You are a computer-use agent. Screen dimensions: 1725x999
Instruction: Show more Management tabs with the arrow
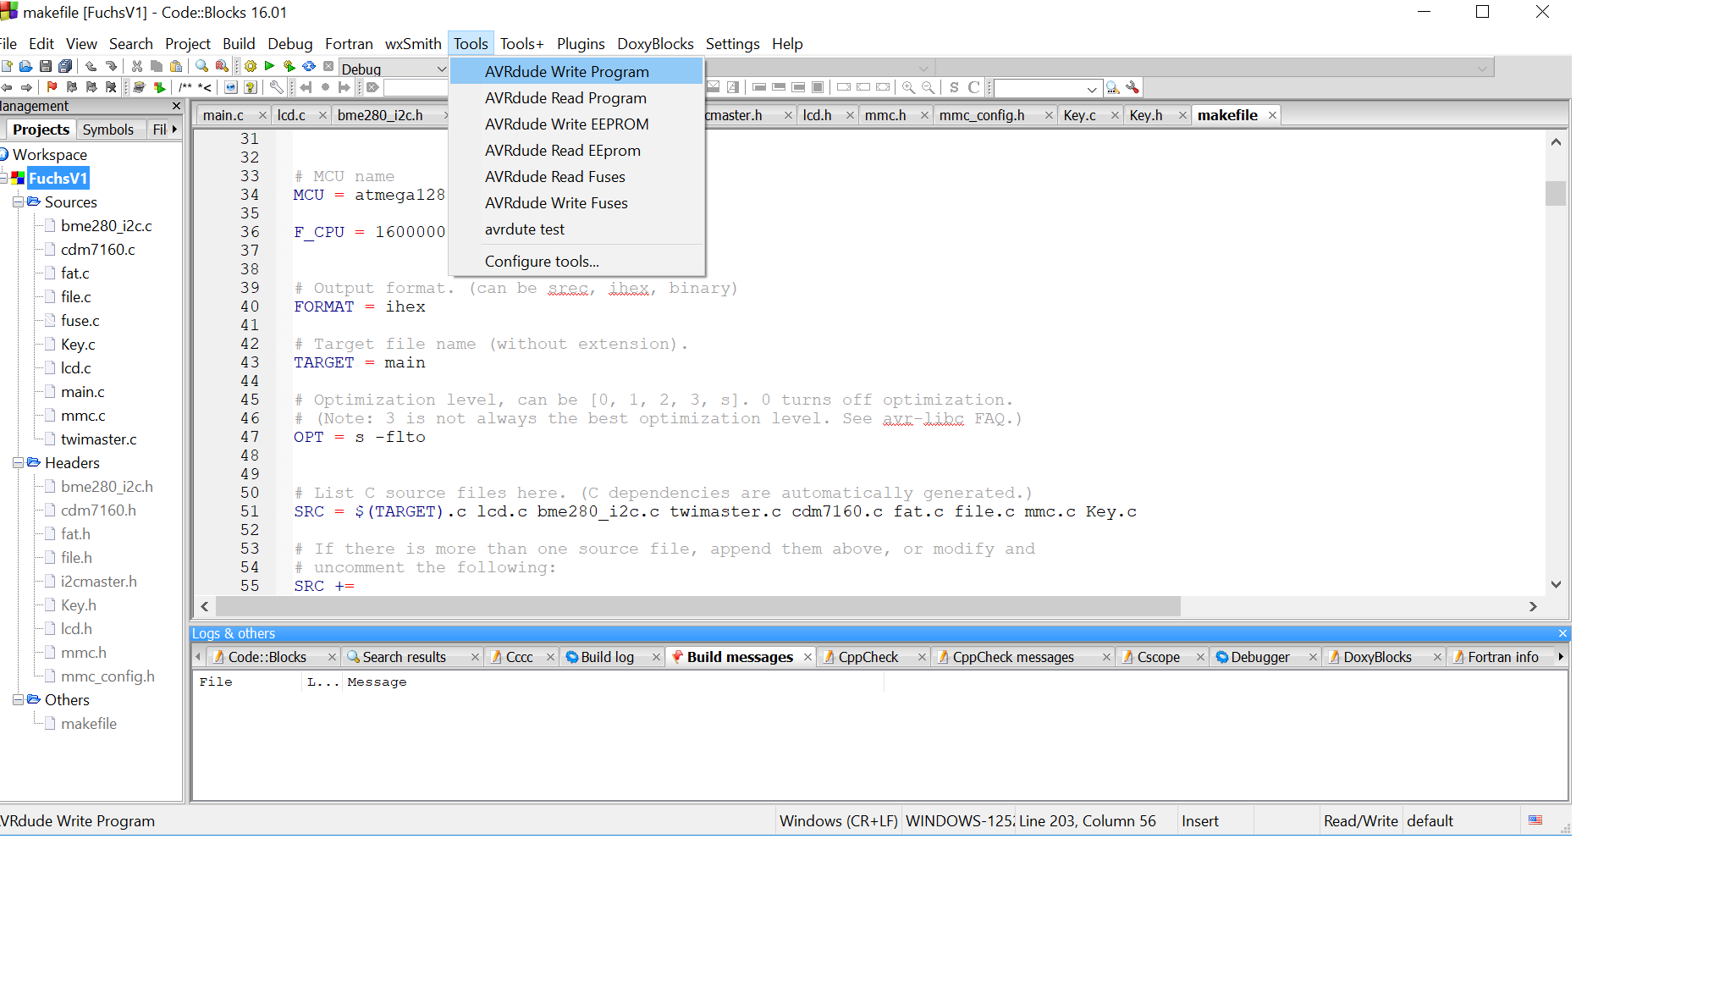pos(174,130)
